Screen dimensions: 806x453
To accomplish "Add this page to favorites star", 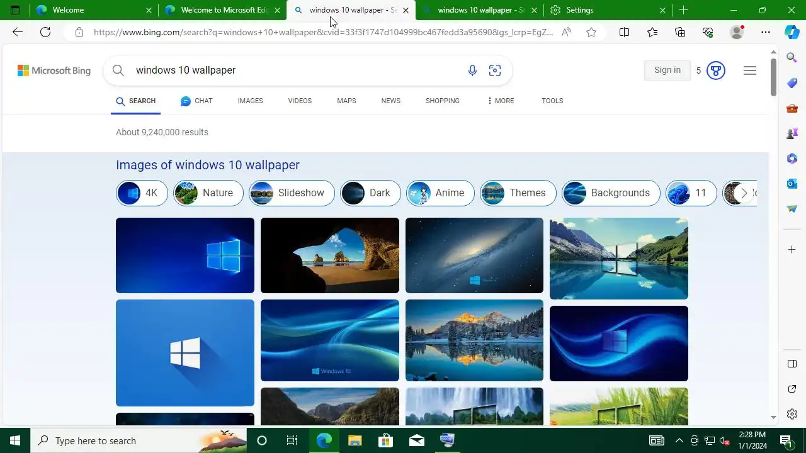I will 591,32.
